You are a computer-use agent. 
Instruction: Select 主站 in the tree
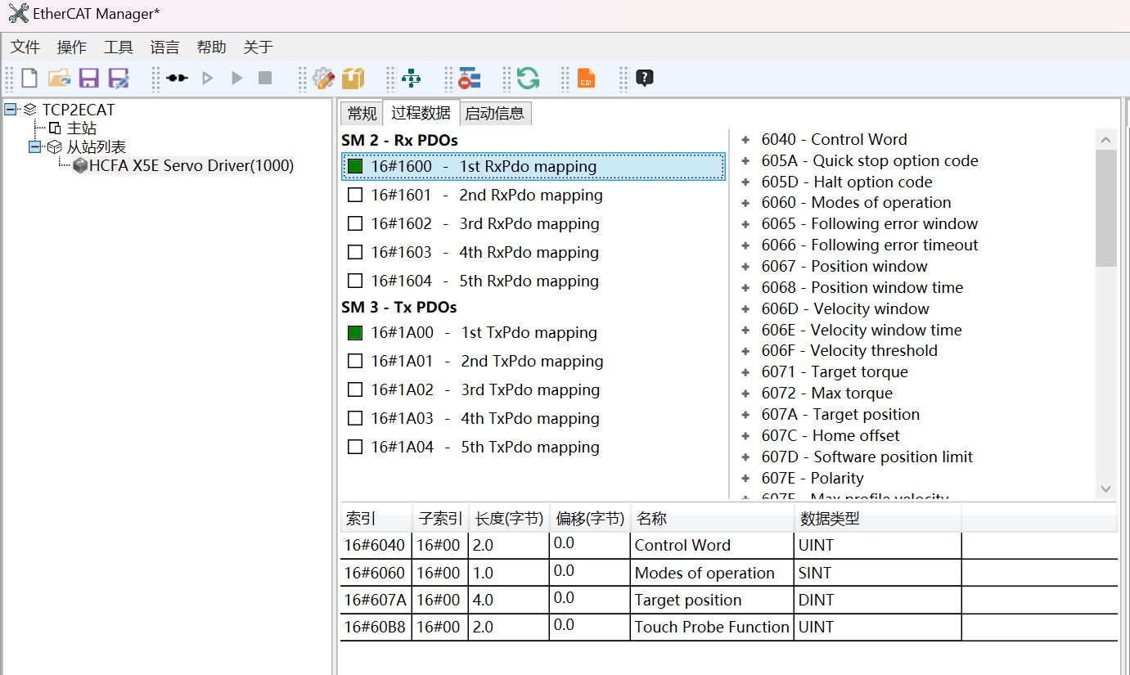82,128
